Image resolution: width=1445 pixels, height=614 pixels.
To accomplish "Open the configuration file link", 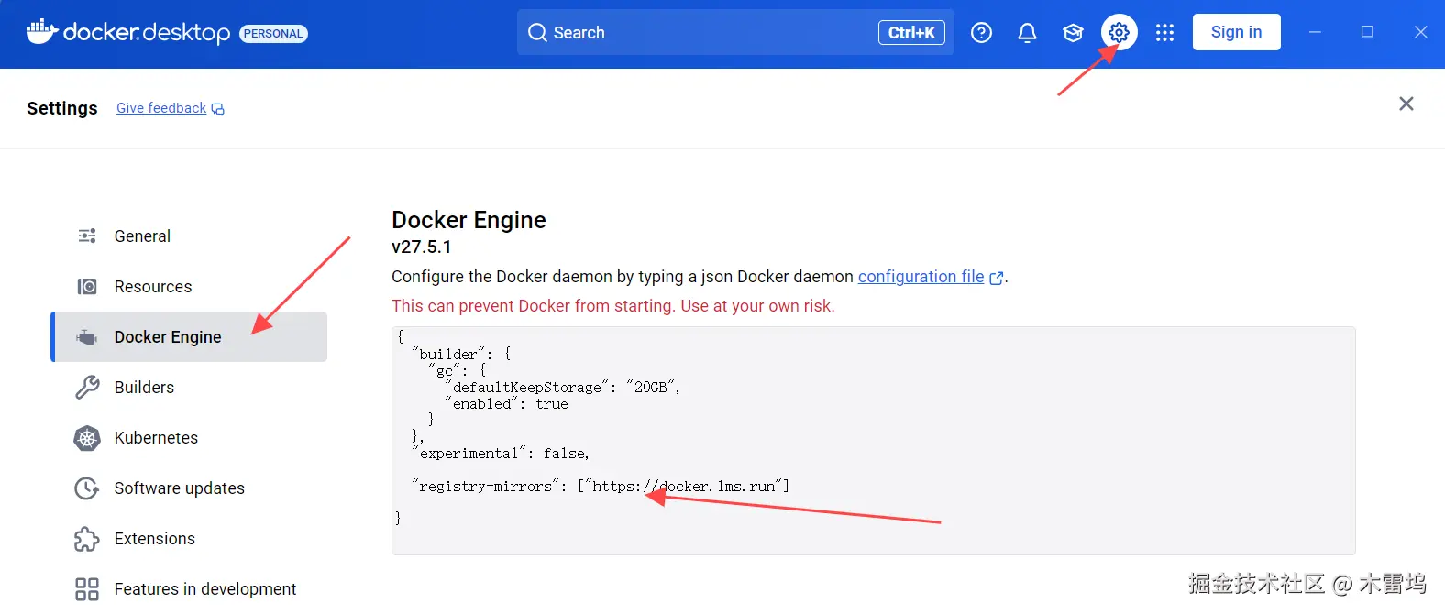I will tap(921, 277).
